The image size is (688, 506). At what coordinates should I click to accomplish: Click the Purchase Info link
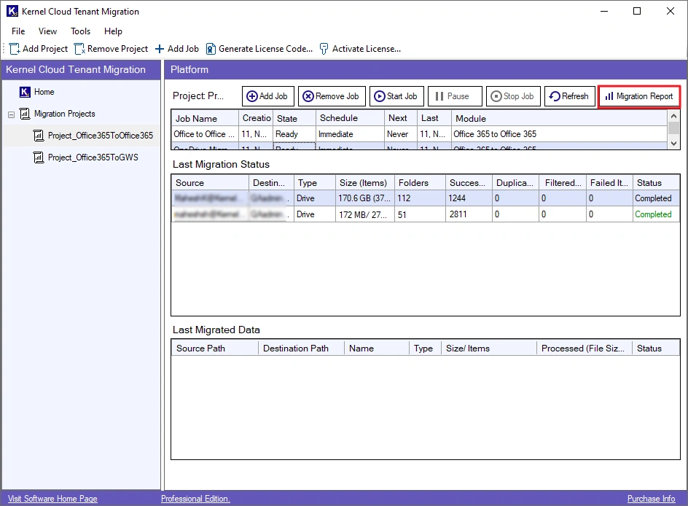coord(651,499)
